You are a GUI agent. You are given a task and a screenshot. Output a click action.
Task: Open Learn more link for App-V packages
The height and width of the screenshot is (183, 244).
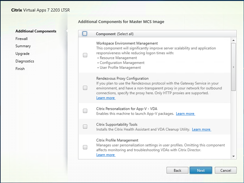[185, 114]
